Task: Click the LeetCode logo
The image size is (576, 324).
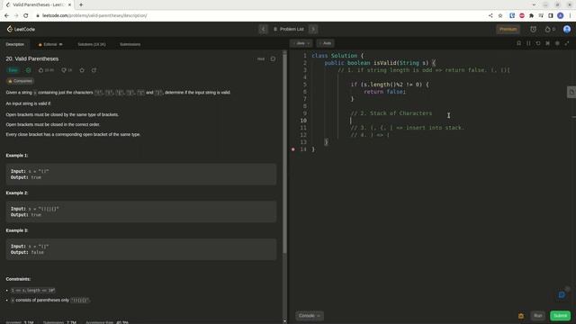Action: [21, 29]
